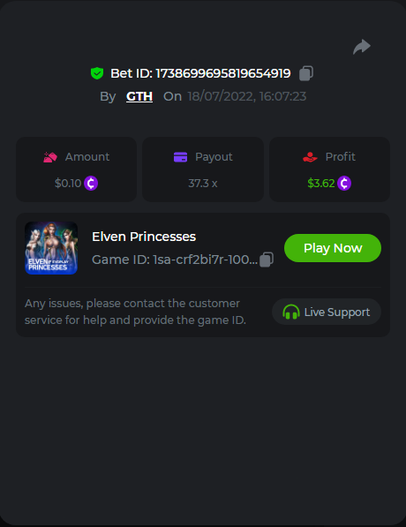Click the share arrow icon

pyautogui.click(x=362, y=47)
